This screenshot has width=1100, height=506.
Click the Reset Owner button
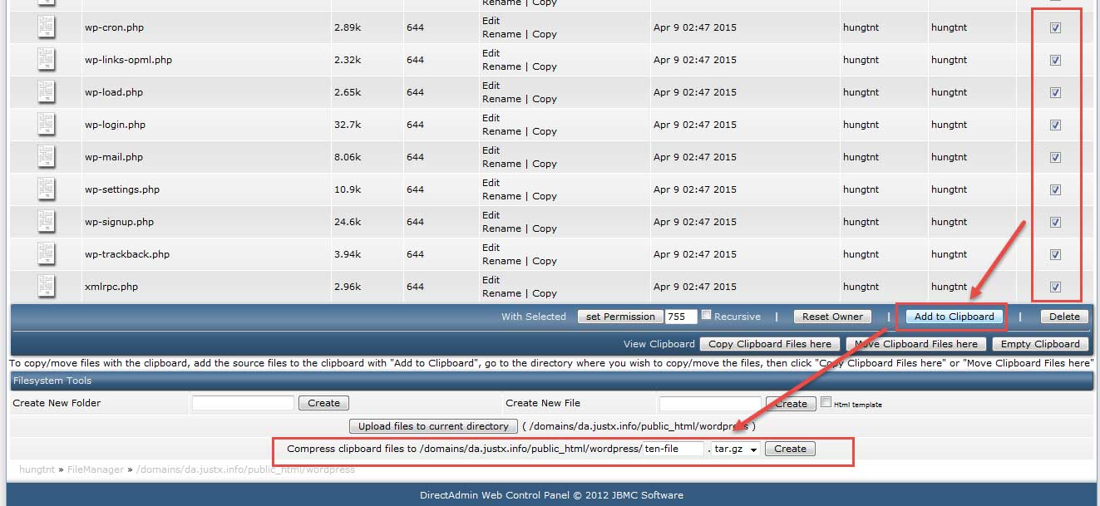pos(832,317)
